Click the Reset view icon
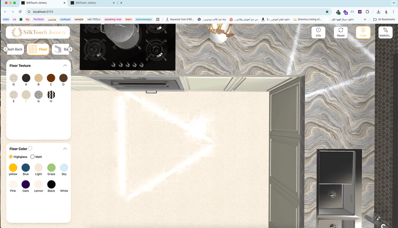This screenshot has width=398, height=228. coord(340,32)
